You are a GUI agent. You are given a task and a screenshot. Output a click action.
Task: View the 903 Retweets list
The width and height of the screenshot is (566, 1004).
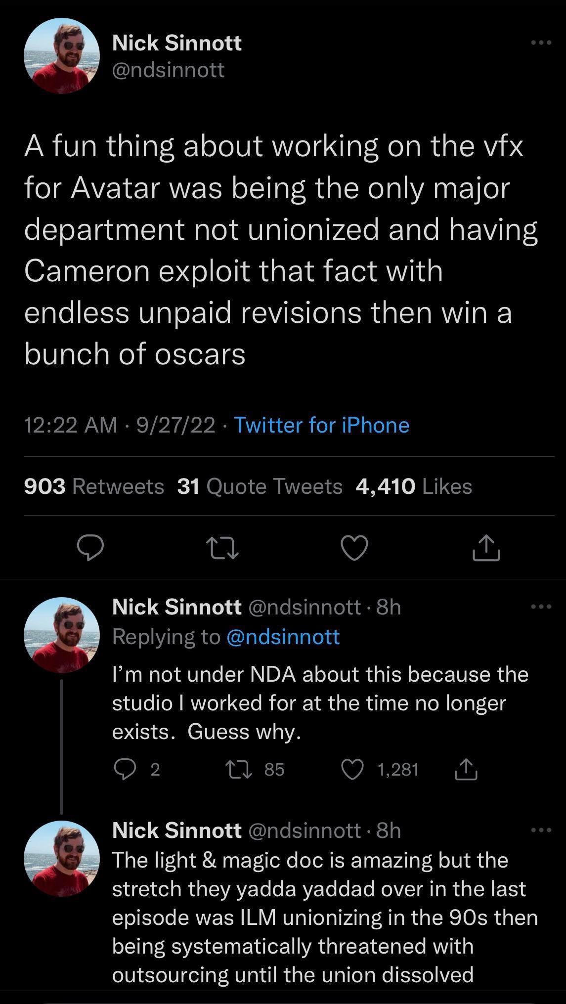(94, 487)
